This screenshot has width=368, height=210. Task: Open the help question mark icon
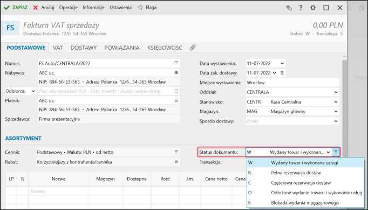coord(301,8)
